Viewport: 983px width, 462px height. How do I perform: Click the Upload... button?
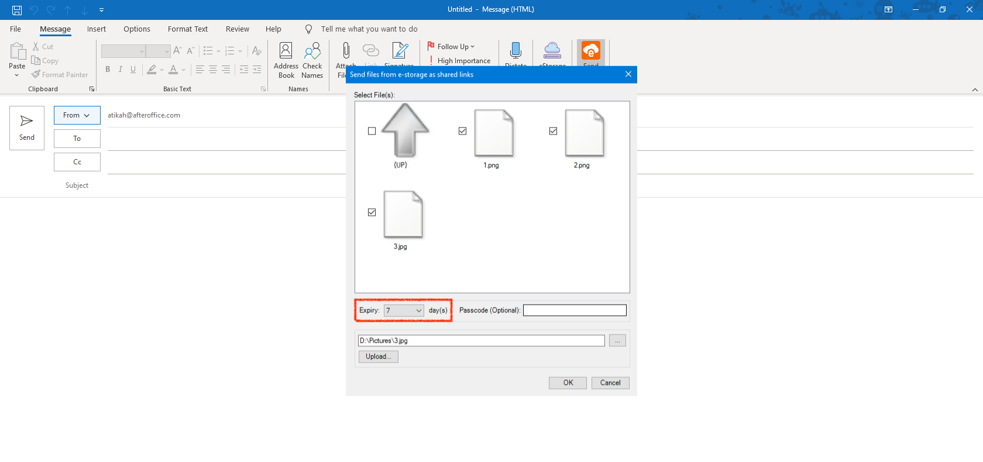[x=378, y=357]
